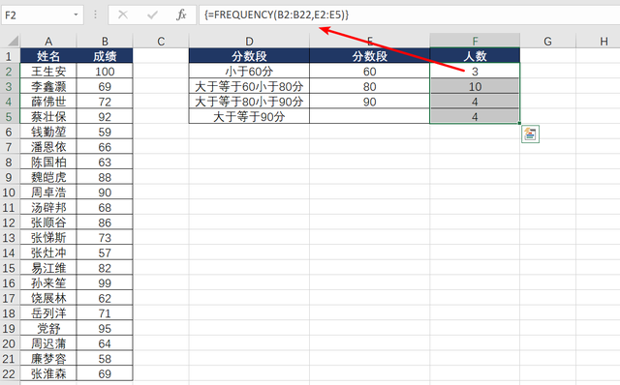The image size is (620, 385).
Task: Click the 成绩 header cell
Action: point(105,56)
